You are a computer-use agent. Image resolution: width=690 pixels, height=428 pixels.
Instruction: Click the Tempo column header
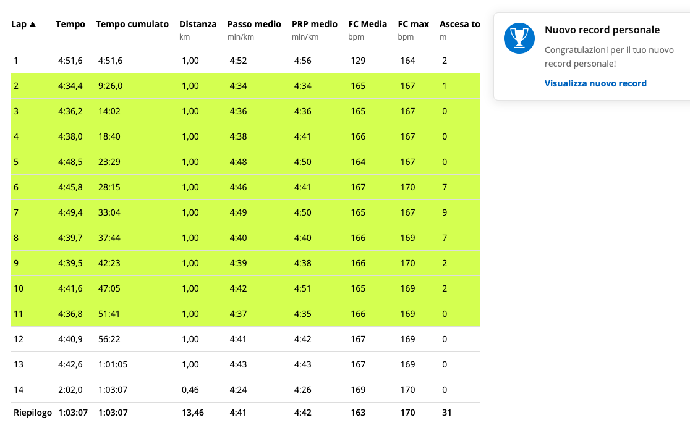click(70, 24)
